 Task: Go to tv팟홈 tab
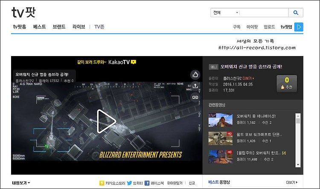(20, 27)
